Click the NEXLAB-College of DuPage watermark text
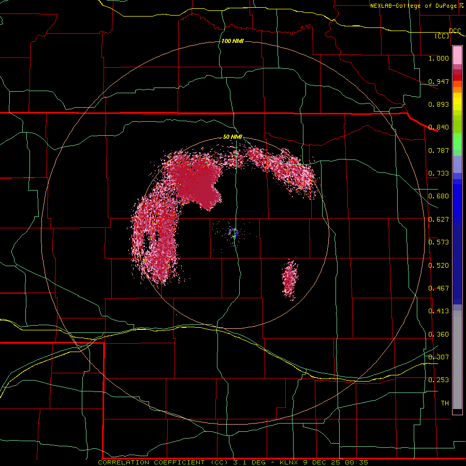Image resolution: width=466 pixels, height=466 pixels. [x=416, y=6]
